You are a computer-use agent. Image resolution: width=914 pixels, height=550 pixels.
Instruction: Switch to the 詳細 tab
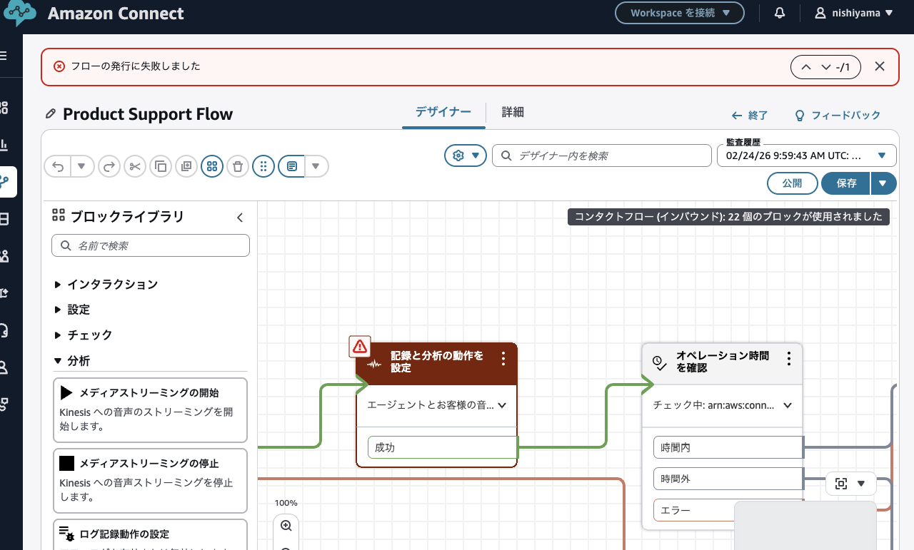[x=513, y=112]
